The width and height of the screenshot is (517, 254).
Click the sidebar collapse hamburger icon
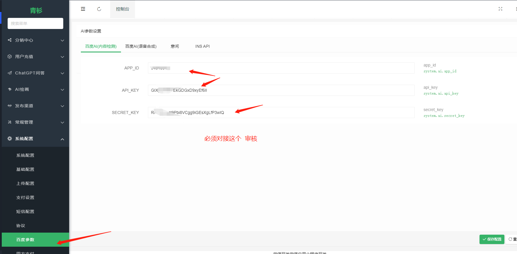point(83,9)
